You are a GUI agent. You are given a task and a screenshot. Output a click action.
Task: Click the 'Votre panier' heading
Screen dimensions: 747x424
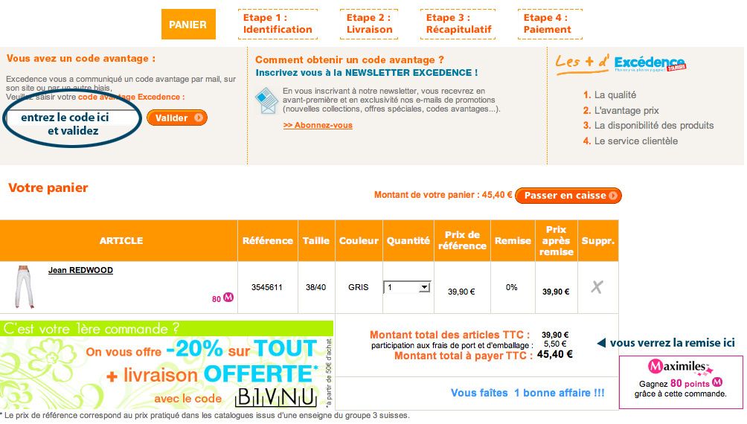click(x=48, y=187)
